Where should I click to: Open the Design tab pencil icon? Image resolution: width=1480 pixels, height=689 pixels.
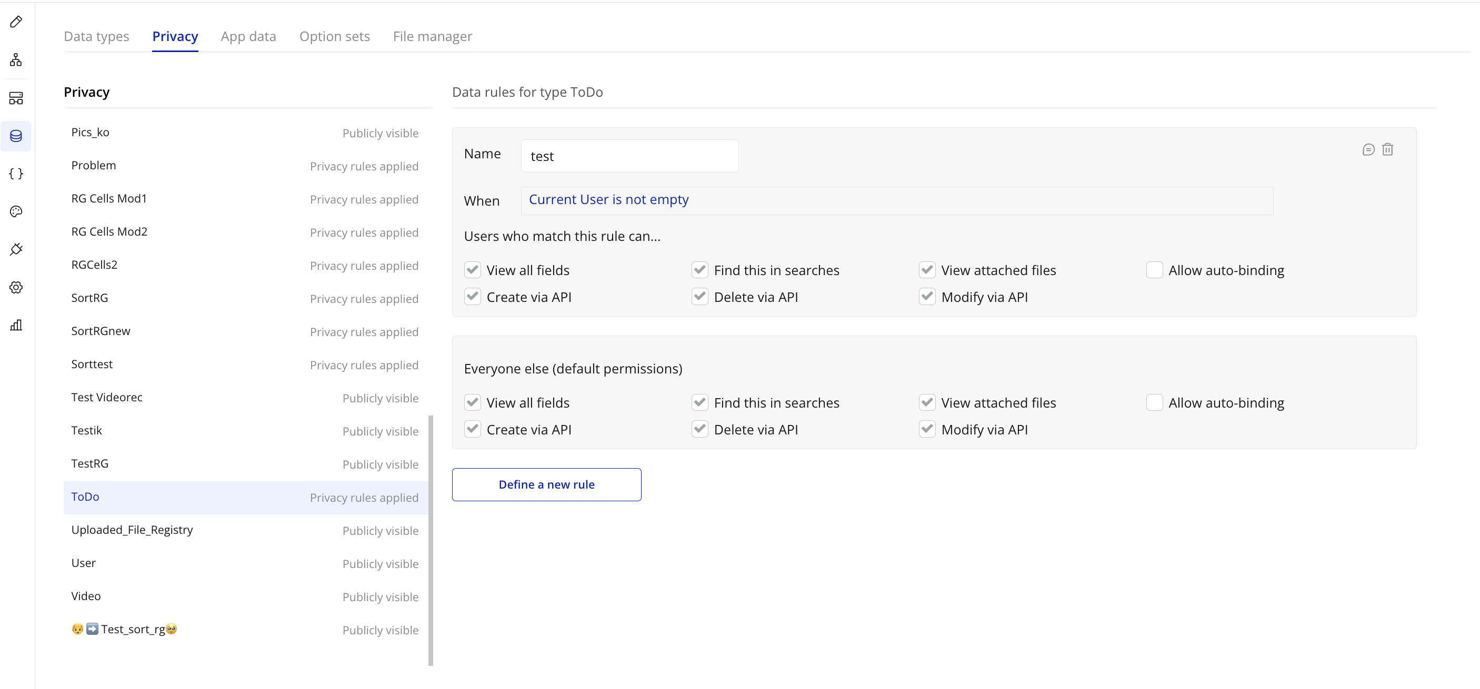(x=16, y=22)
